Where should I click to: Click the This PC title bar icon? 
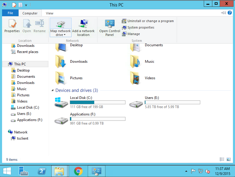click(4, 5)
